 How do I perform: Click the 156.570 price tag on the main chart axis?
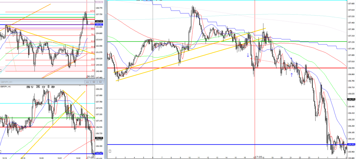point(351,99)
